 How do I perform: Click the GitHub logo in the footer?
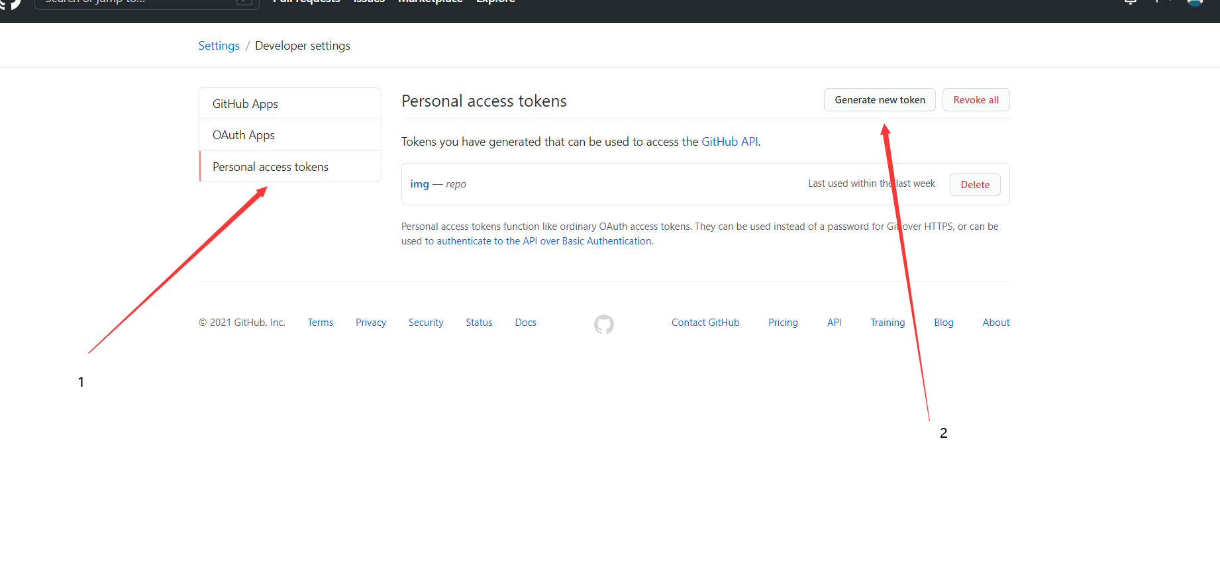point(603,324)
